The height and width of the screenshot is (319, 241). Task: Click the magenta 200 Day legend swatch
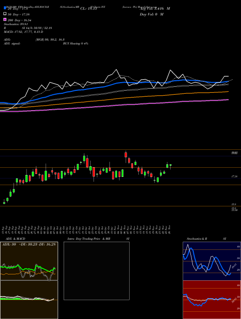[5, 19]
